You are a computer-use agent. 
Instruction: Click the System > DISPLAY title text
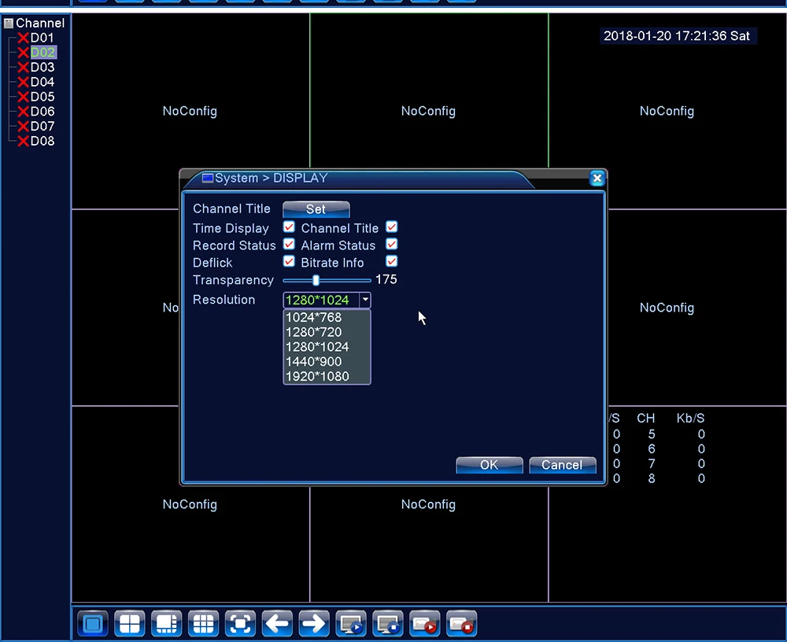point(272,178)
